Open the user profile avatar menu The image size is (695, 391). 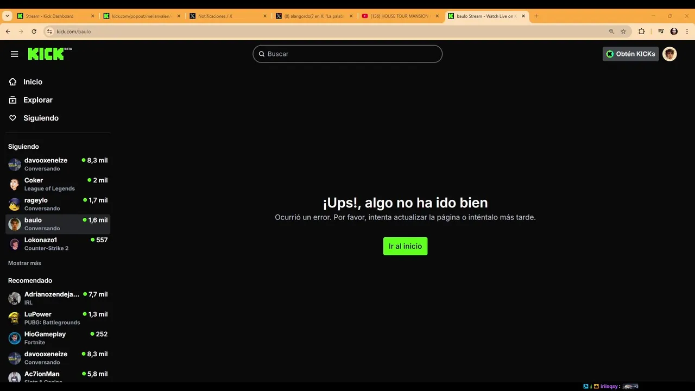pyautogui.click(x=669, y=54)
